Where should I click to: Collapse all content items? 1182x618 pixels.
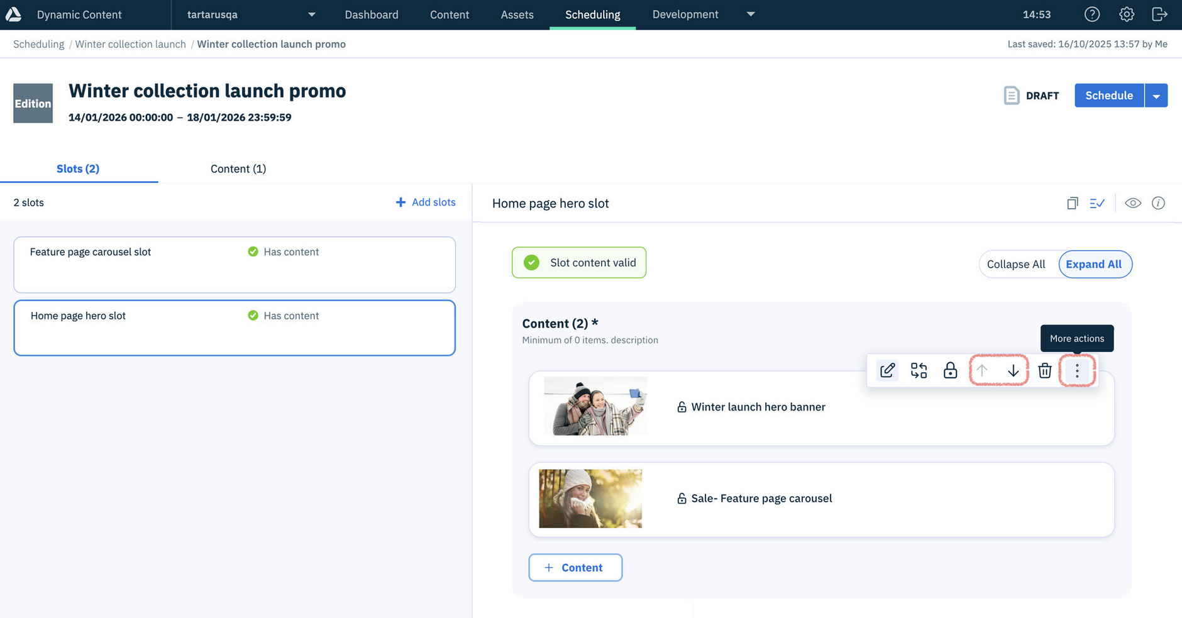[1016, 264]
